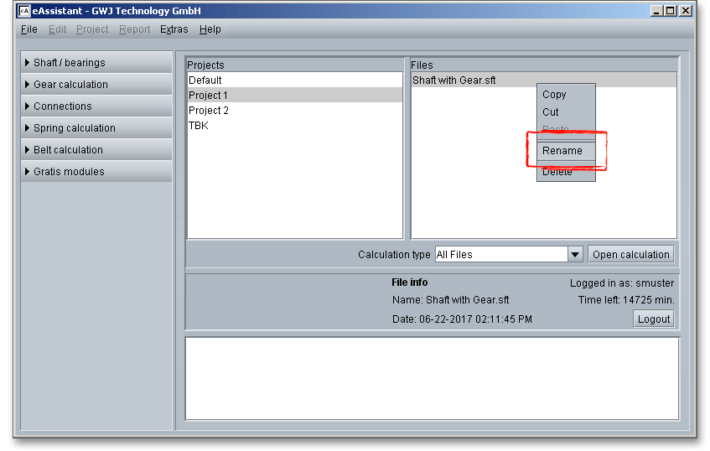Pick Delete in the context menu

coord(557,172)
